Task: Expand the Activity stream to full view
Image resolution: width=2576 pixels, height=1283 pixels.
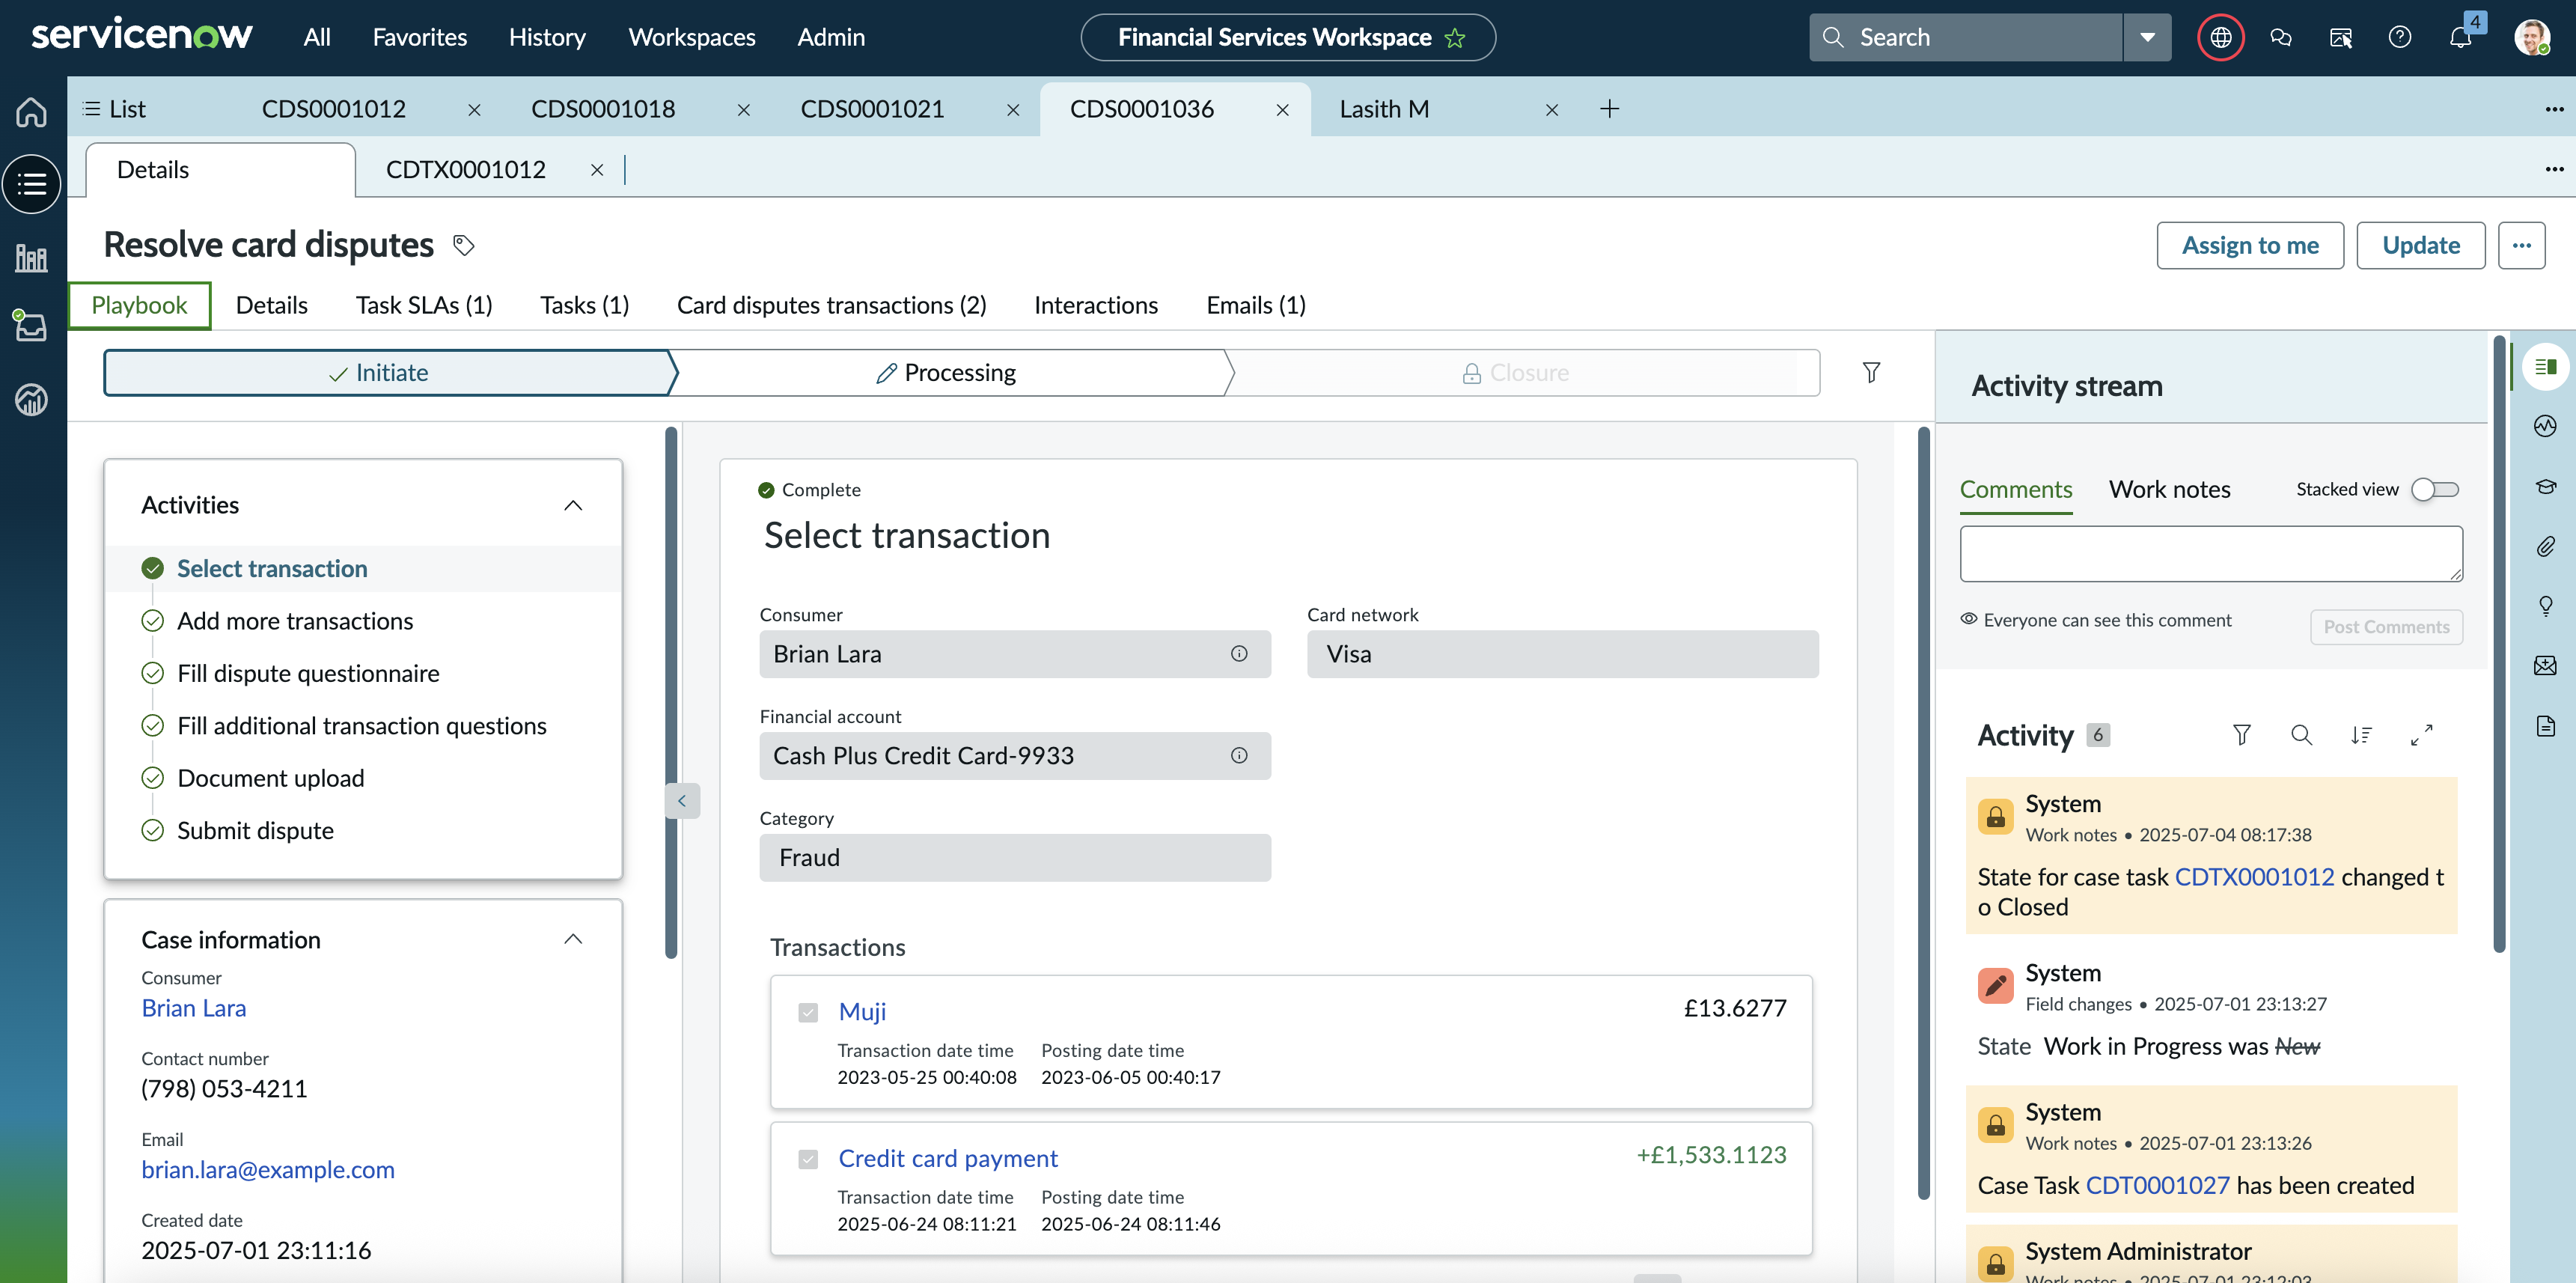Action: point(2421,735)
